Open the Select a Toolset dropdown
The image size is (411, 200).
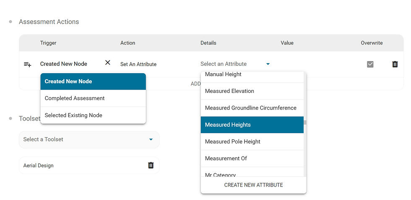(x=89, y=140)
